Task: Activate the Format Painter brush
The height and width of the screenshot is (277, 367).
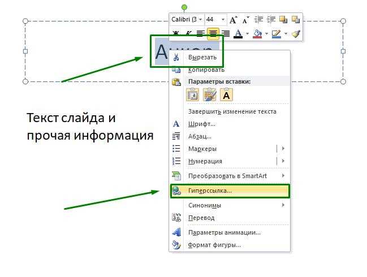Action: tap(296, 34)
